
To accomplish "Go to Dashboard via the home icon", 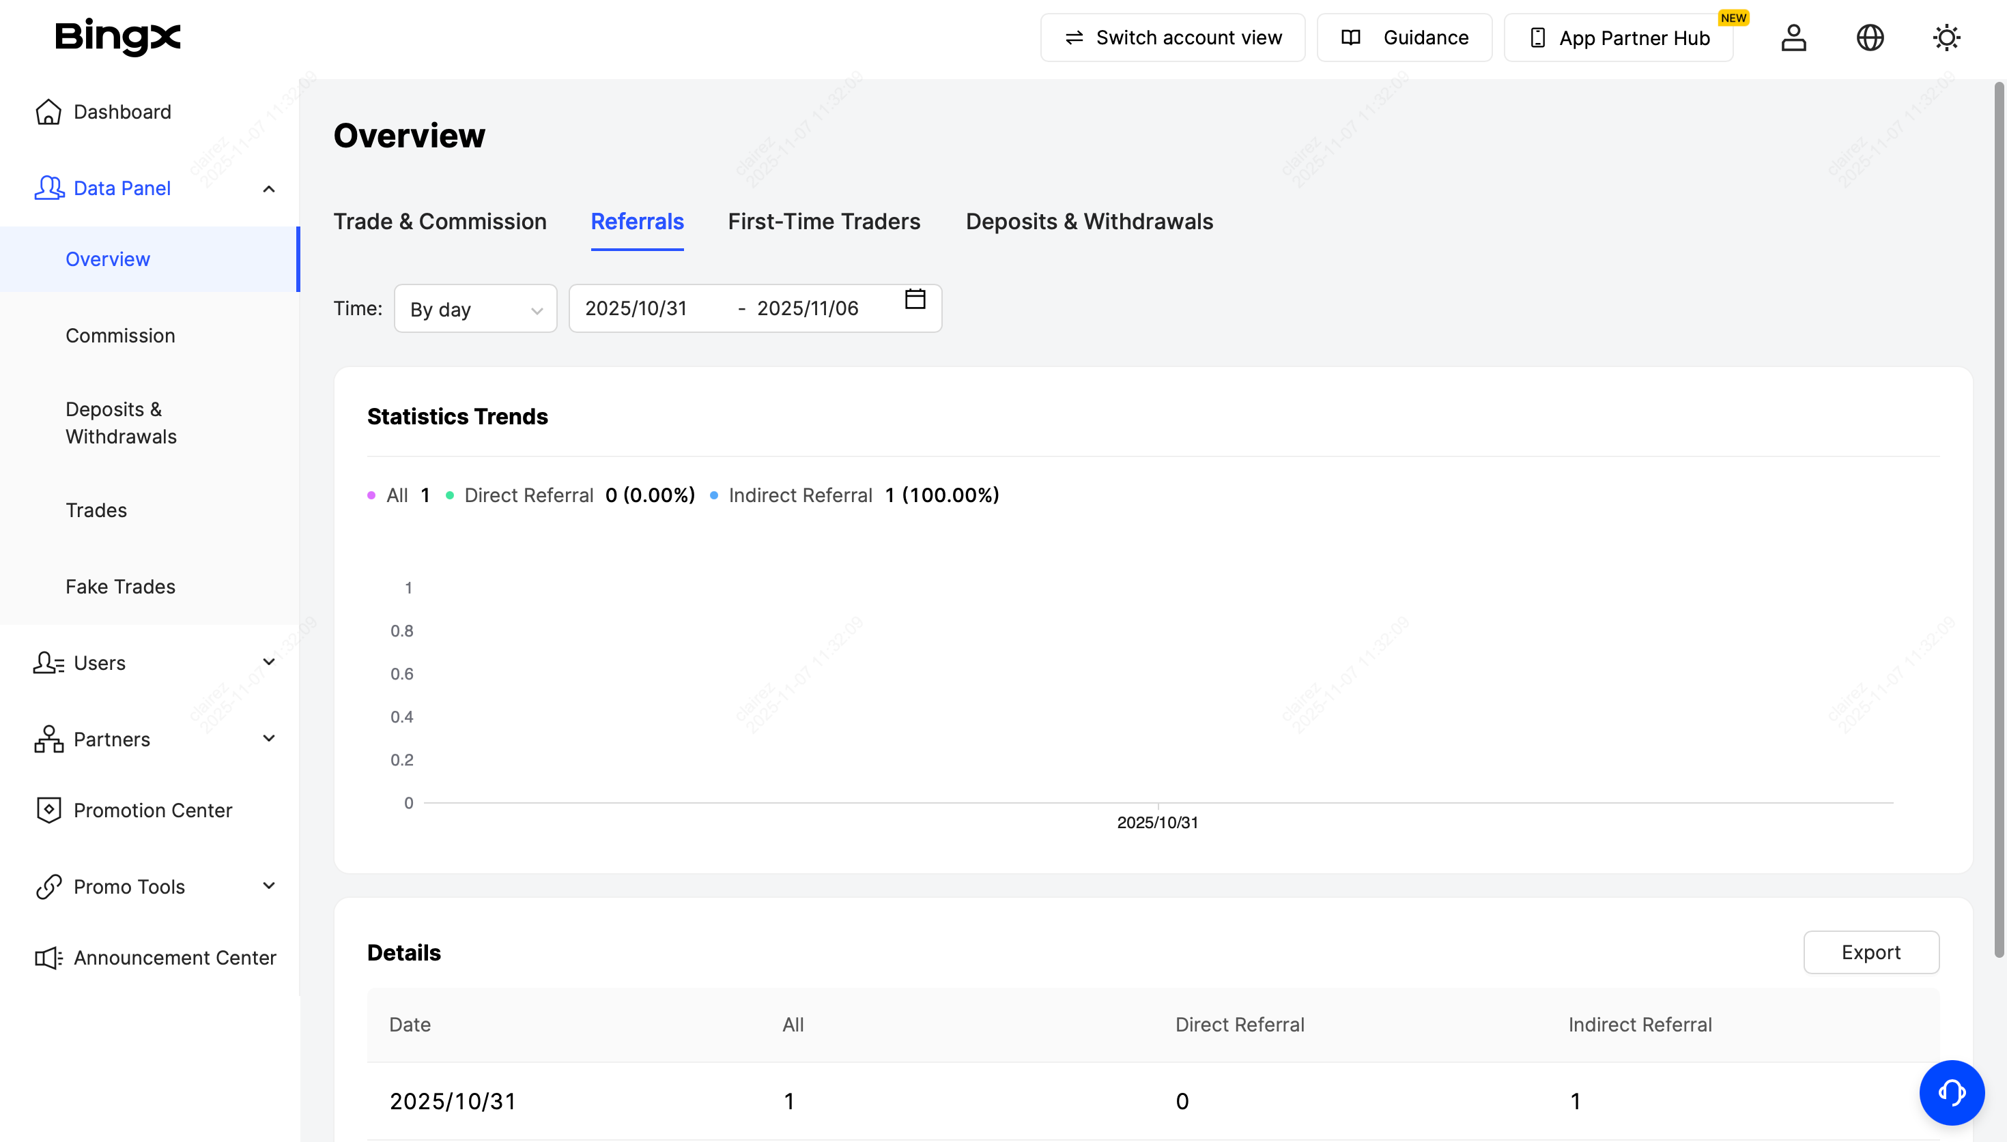I will (x=48, y=111).
